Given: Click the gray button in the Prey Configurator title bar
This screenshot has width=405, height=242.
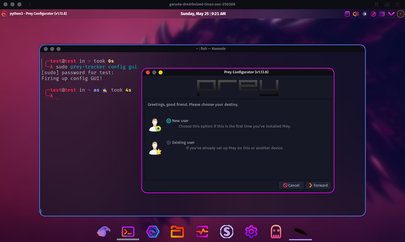Looking at the screenshot, I should pos(154,72).
